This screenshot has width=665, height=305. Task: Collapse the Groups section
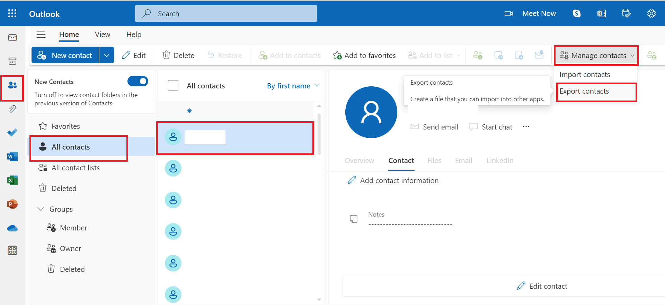41,209
